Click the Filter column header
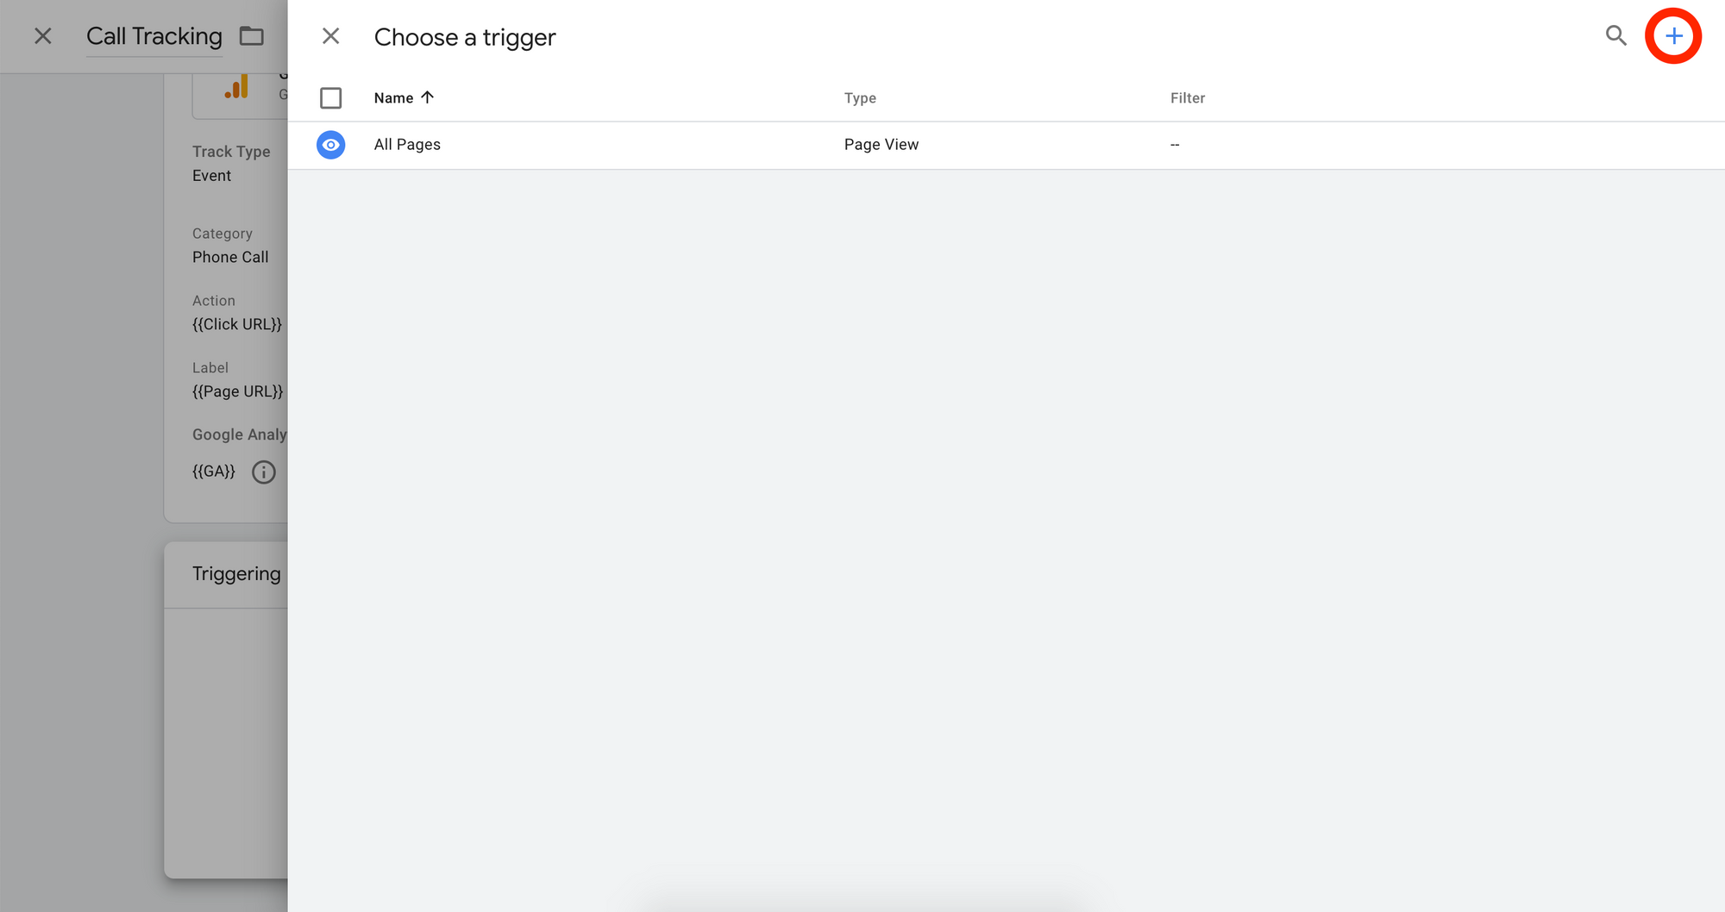Viewport: 1725px width, 912px height. [1188, 98]
